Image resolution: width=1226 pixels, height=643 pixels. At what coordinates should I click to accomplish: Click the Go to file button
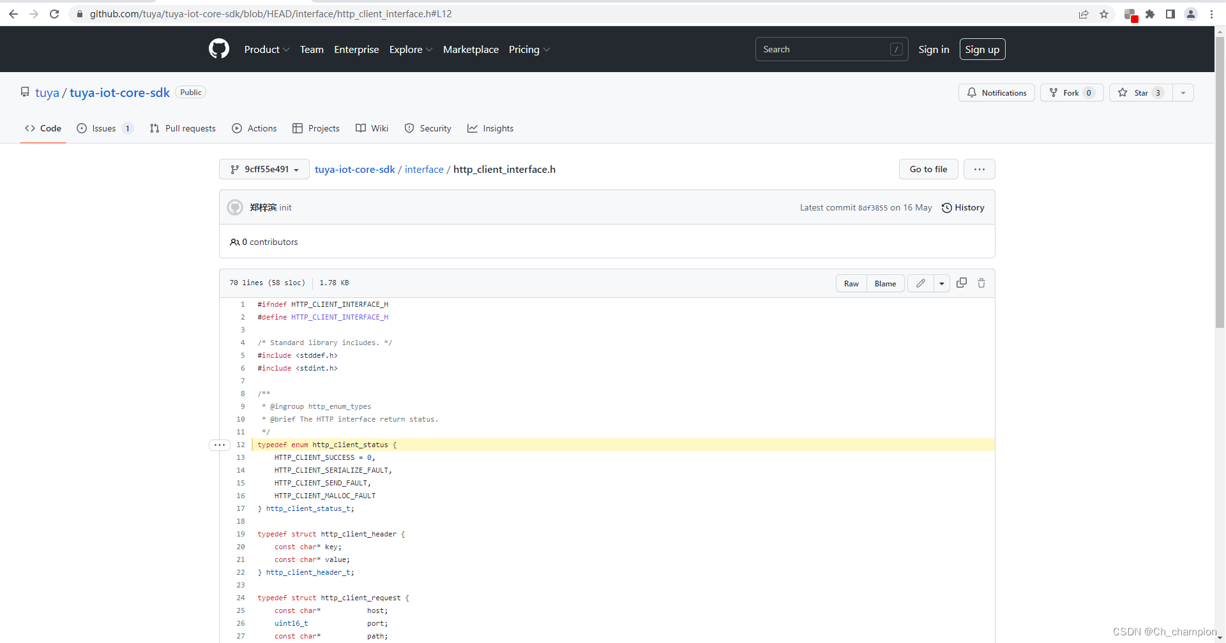928,169
